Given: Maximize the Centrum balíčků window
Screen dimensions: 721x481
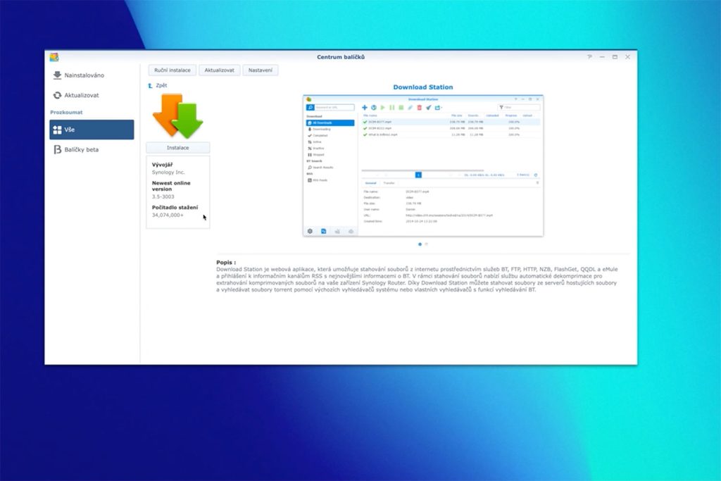Looking at the screenshot, I should click(615, 57).
